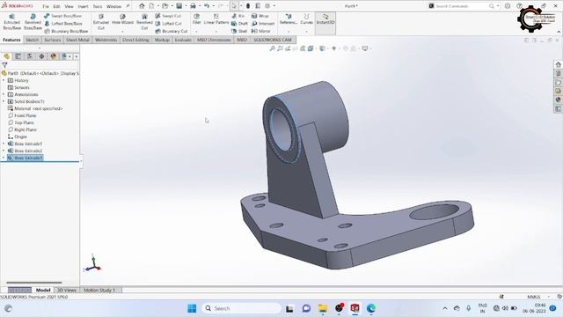563x317 pixels.
Task: Open the Edit menu
Action: [56, 6]
